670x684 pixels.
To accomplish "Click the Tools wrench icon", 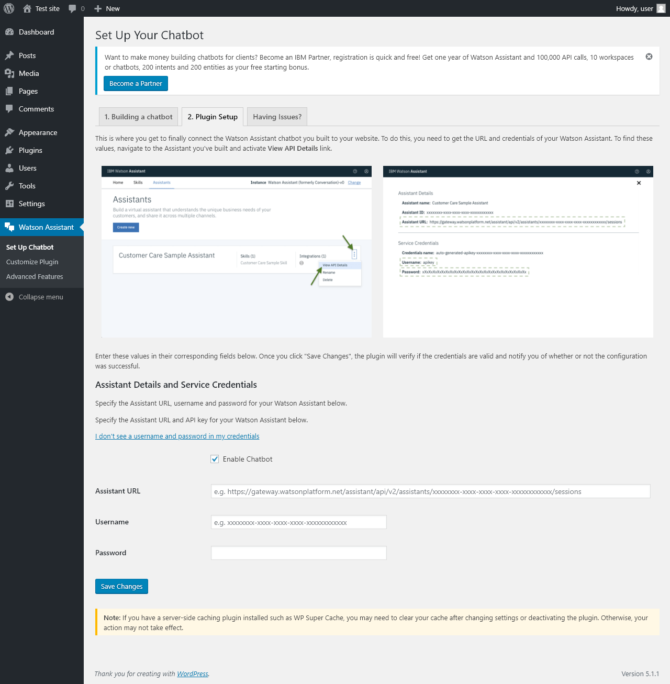I will click(9, 186).
